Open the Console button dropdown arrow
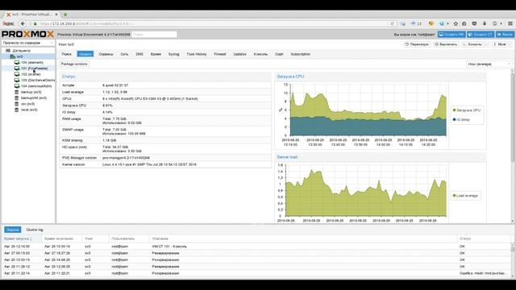Screen dimensions: 516x290 pyautogui.click(x=487, y=44)
